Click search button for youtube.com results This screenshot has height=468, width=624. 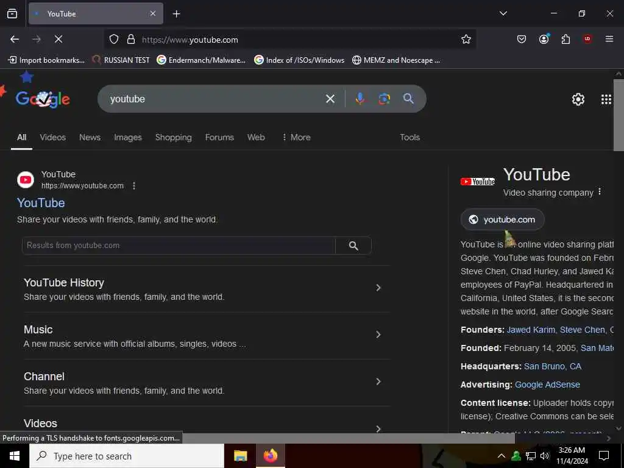click(x=353, y=246)
